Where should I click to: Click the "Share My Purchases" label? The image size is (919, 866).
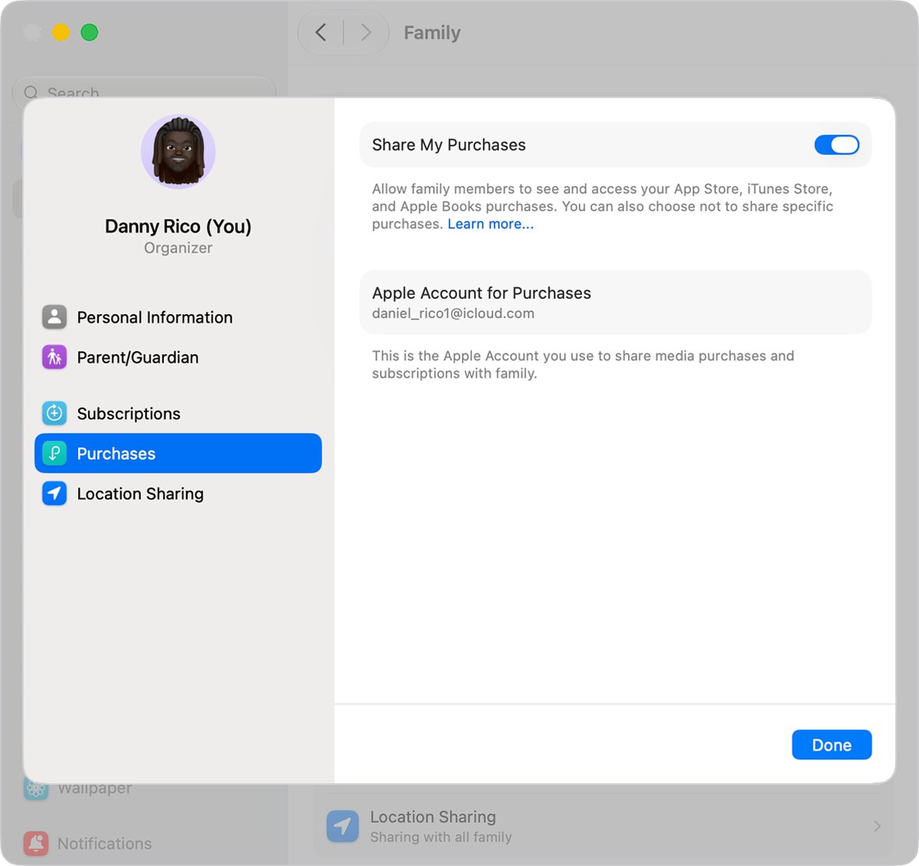click(x=449, y=145)
